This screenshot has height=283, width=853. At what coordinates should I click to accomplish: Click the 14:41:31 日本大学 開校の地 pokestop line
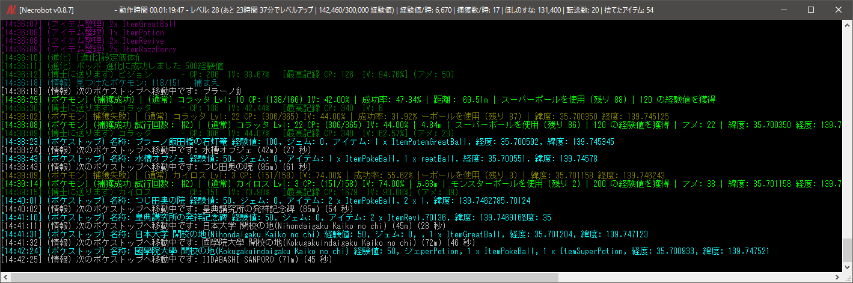pos(324,234)
